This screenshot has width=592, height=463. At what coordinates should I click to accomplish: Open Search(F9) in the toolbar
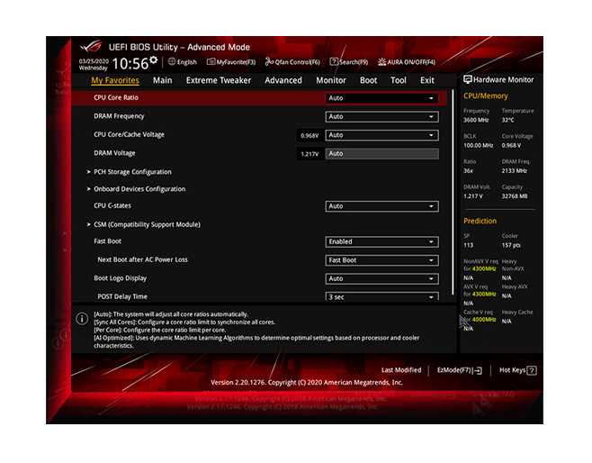tap(349, 62)
